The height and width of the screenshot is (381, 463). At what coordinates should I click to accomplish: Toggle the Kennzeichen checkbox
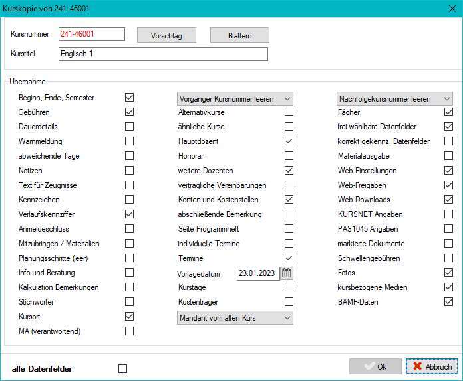click(x=129, y=200)
